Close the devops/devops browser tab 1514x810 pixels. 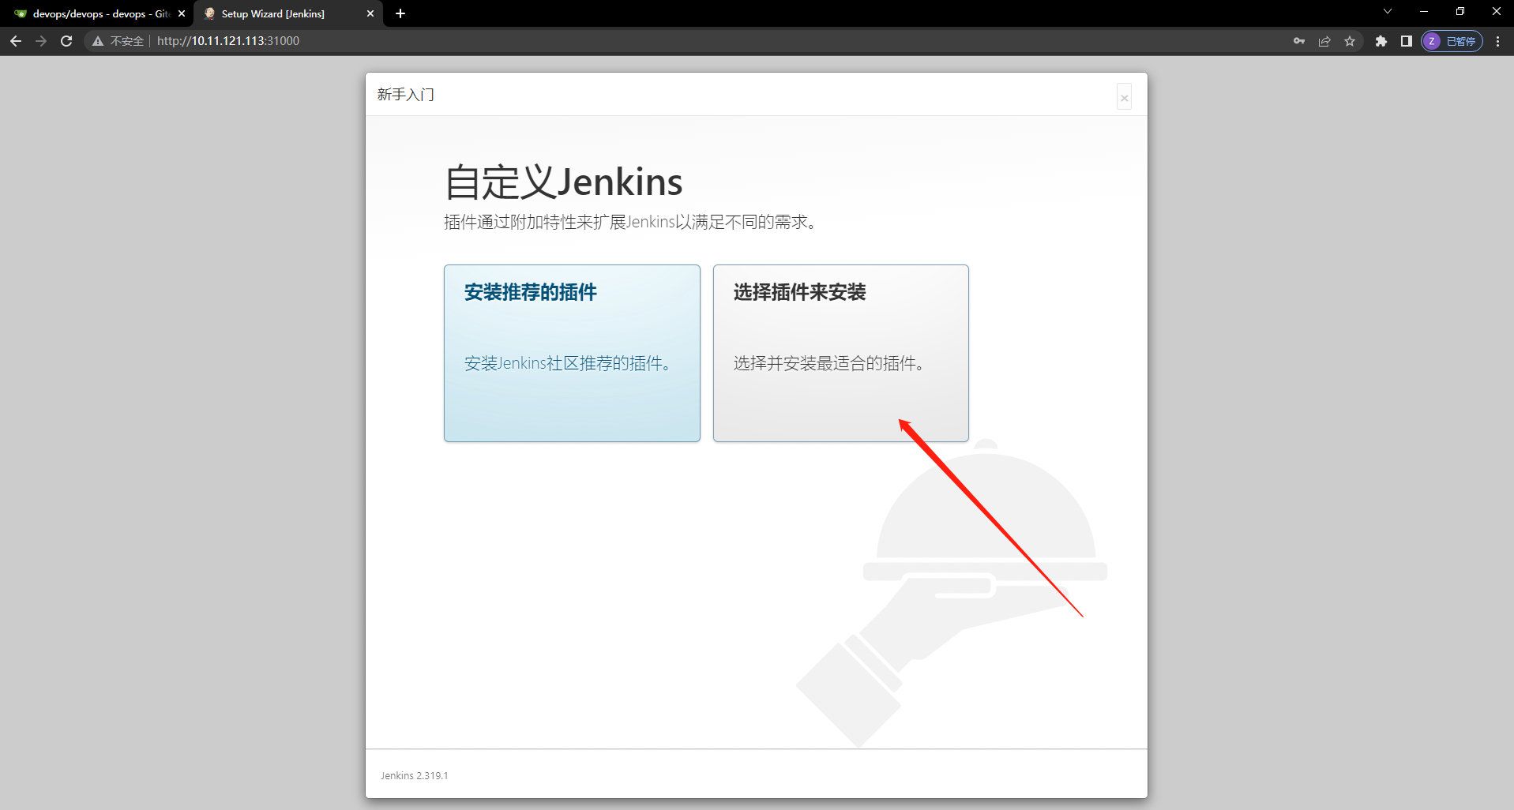(x=182, y=13)
